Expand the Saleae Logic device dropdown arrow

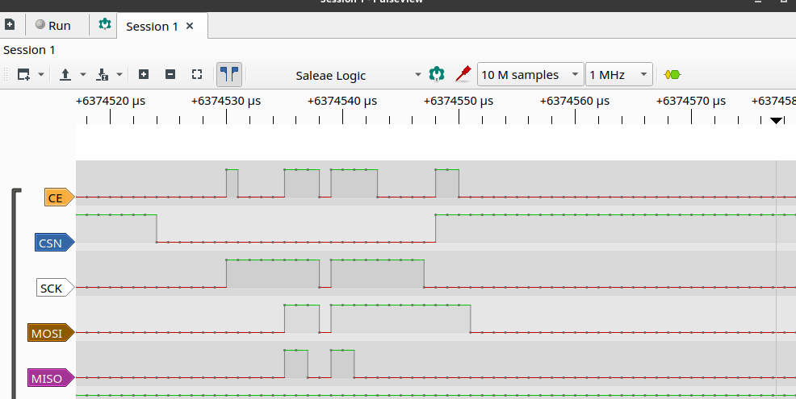click(418, 75)
